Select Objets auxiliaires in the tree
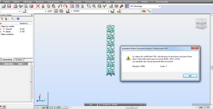The height and width of the screenshot is (109, 213). 7,34
